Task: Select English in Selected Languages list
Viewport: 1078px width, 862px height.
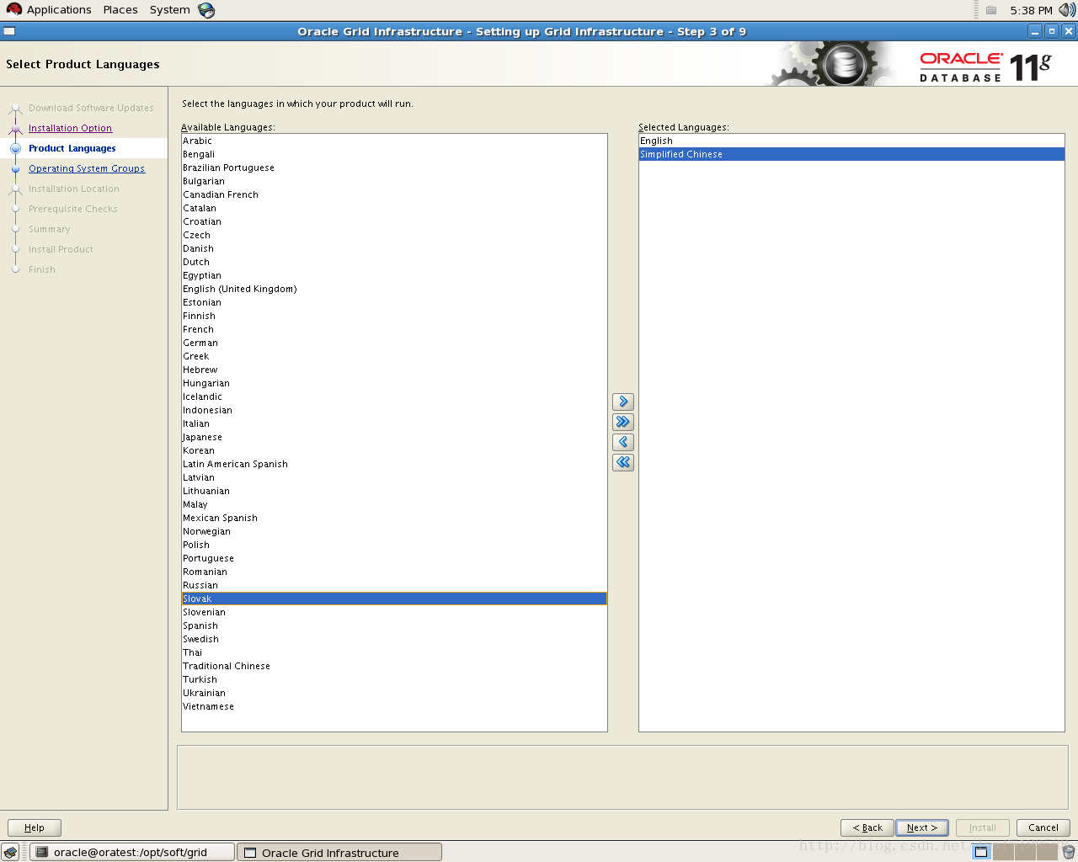Action: [x=851, y=141]
